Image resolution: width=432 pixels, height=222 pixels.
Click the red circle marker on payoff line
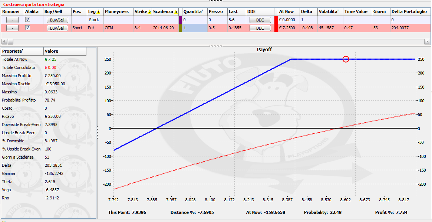[x=346, y=59]
